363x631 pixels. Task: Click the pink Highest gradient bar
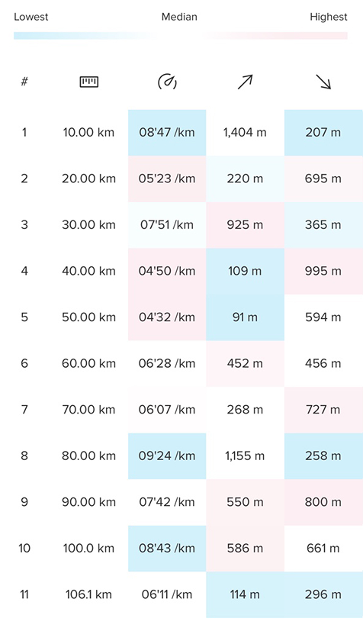[x=278, y=36]
